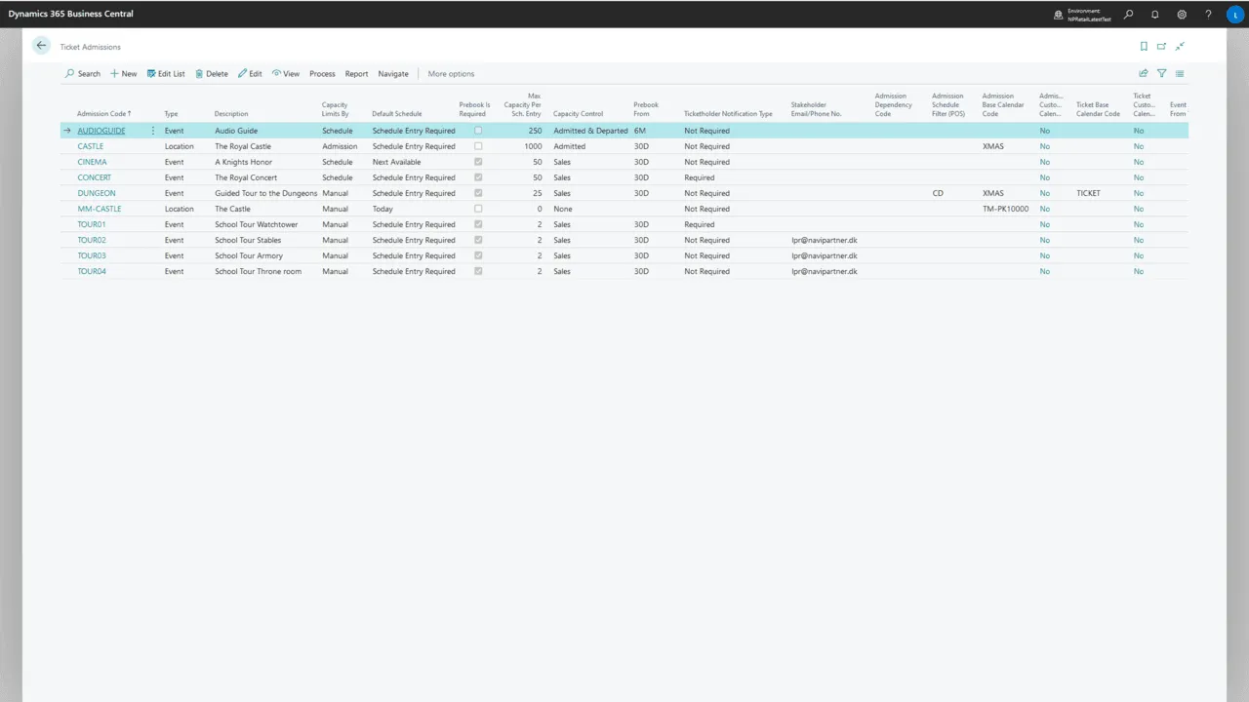Sort by the Admission Code column header
Screen dimensions: 1249x702
point(103,114)
